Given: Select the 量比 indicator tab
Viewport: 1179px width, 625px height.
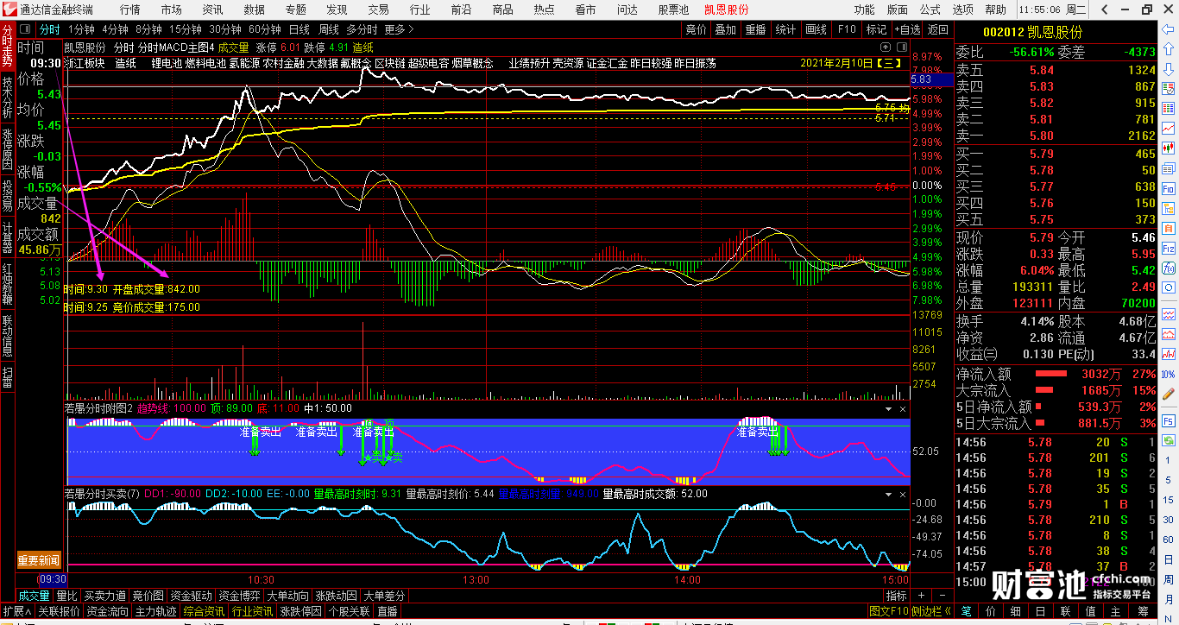Looking at the screenshot, I should (x=66, y=596).
